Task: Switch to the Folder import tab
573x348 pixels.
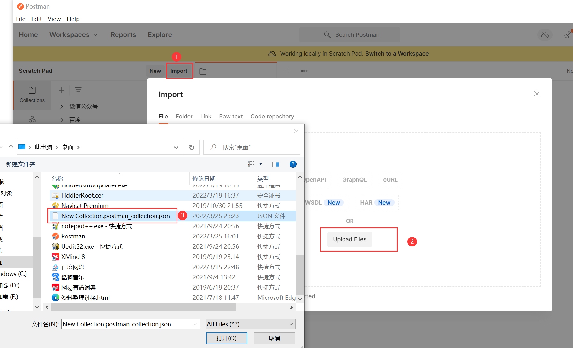Action: click(x=184, y=117)
